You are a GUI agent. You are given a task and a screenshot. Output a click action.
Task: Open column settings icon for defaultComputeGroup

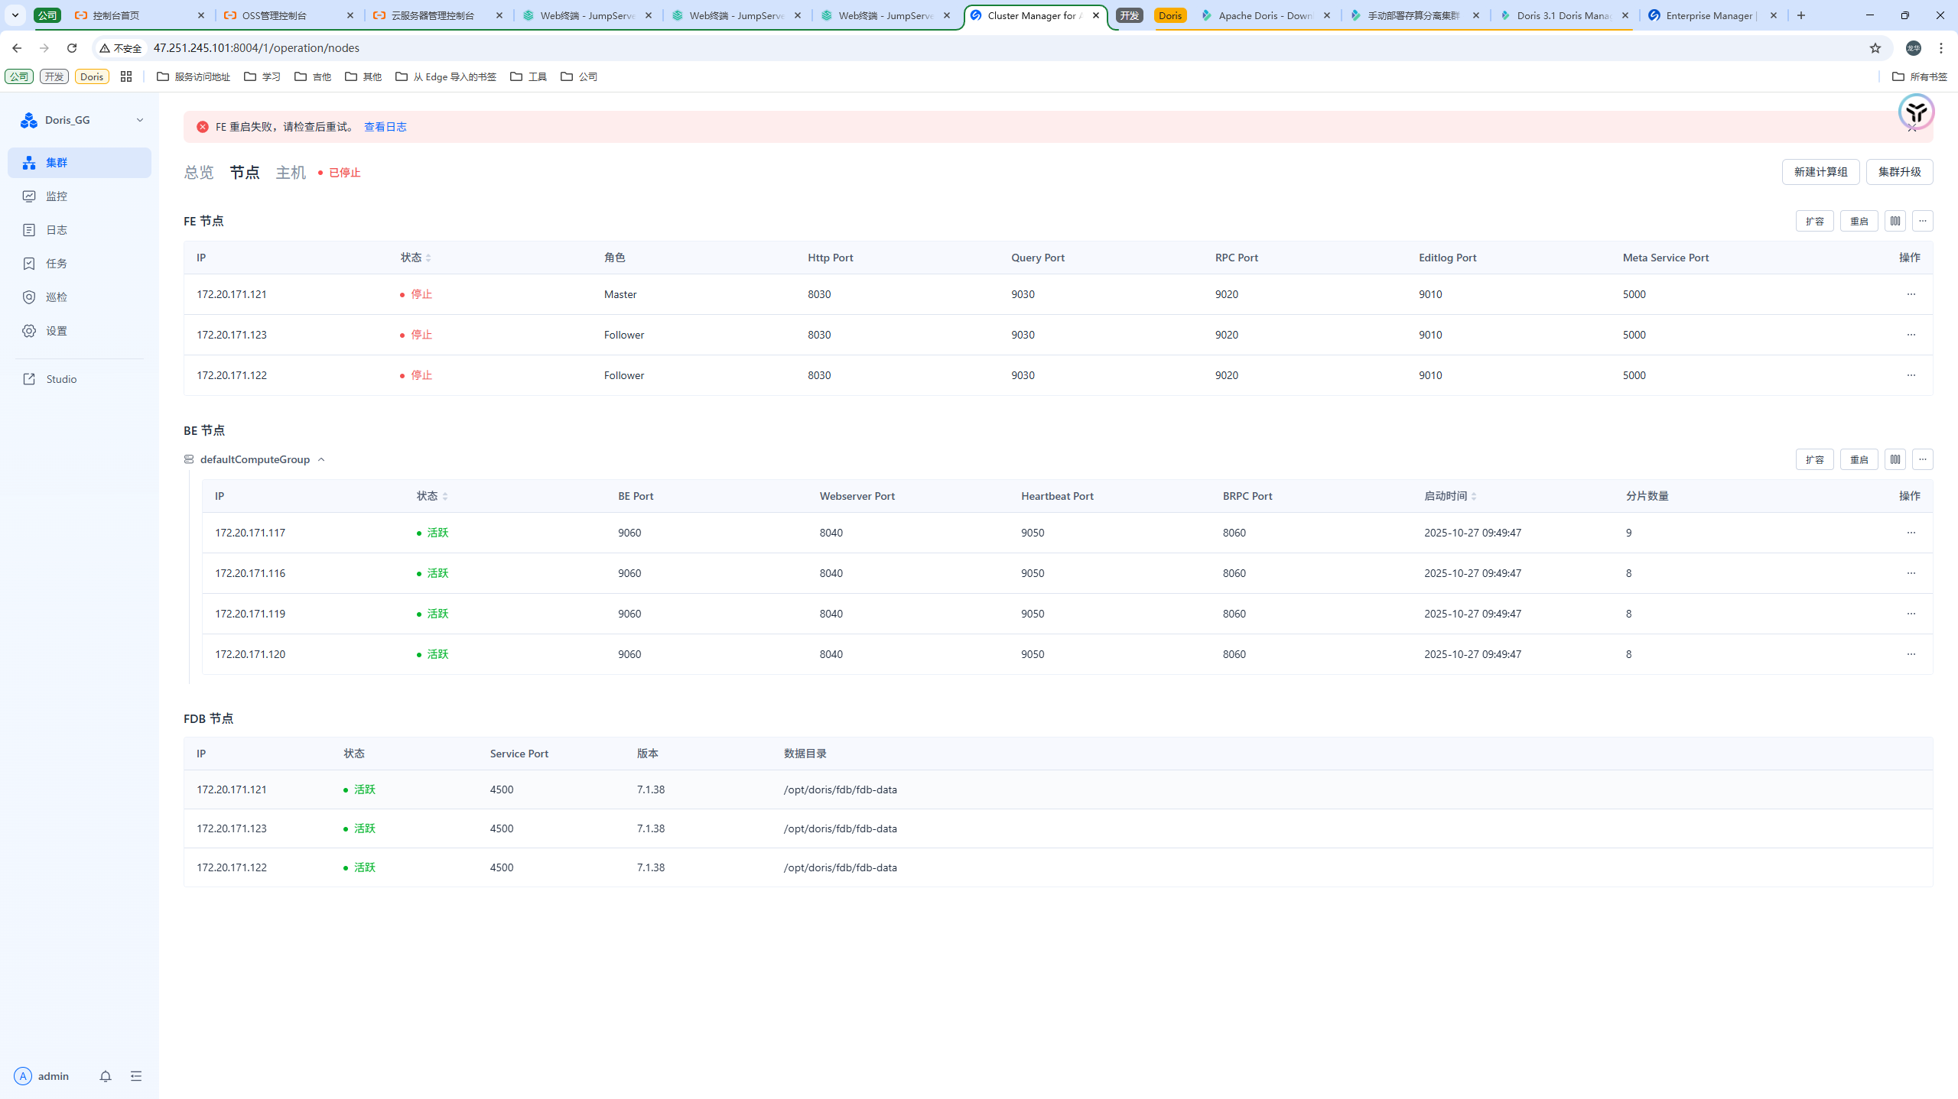click(x=1895, y=459)
